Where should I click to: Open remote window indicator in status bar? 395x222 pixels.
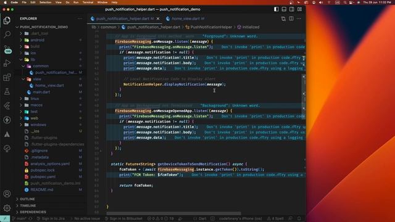(5, 218)
